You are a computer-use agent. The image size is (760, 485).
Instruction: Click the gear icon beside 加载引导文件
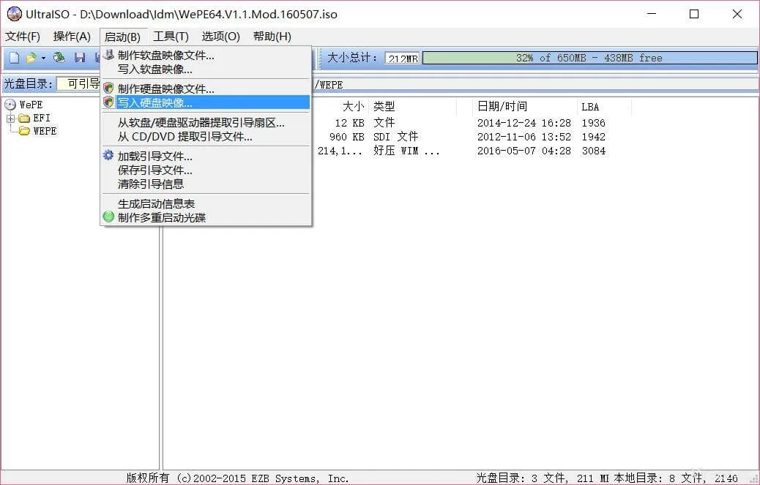(x=108, y=155)
